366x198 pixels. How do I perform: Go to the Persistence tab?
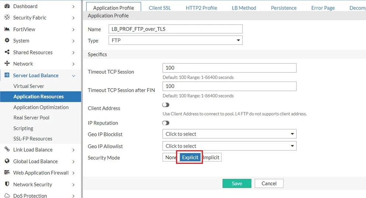pyautogui.click(x=284, y=8)
